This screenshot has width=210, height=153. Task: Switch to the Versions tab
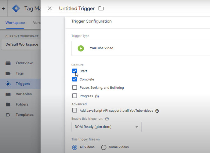coord(37,23)
